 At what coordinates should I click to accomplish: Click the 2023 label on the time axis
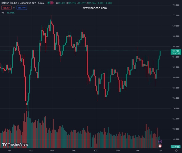click(x=96, y=151)
